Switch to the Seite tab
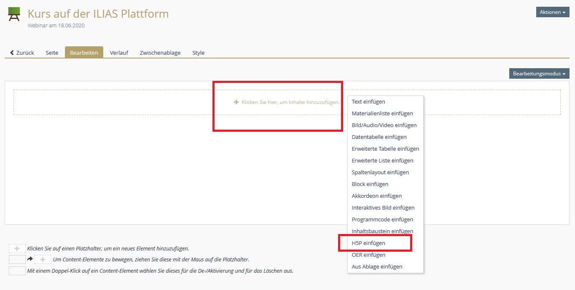The width and height of the screenshot is (575, 290). pyautogui.click(x=52, y=53)
